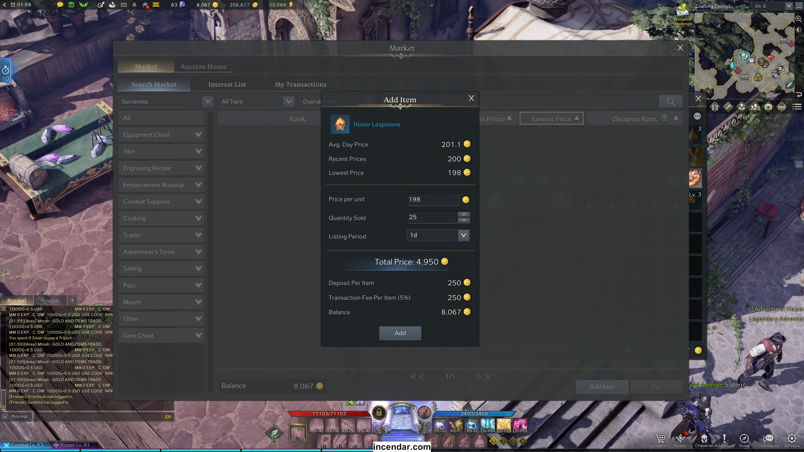This screenshot has width=804, height=452.
Task: Sort by Lowest Price column header
Action: [x=551, y=119]
